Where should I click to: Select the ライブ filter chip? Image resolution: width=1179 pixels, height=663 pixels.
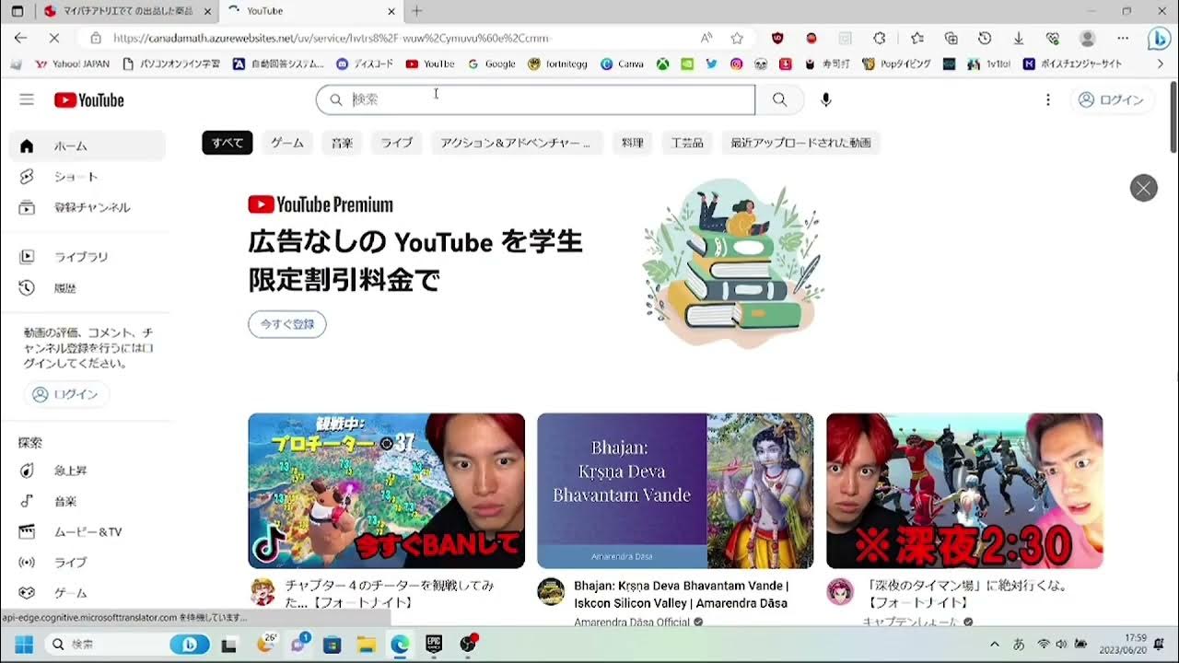pos(397,143)
